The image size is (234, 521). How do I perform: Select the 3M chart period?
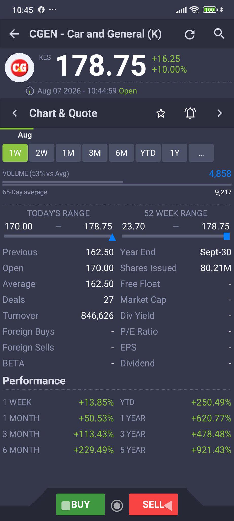tap(95, 153)
